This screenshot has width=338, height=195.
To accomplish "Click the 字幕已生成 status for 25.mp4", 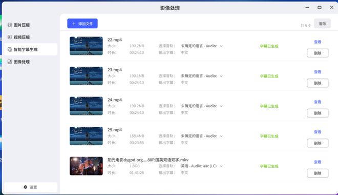I will point(269,136).
